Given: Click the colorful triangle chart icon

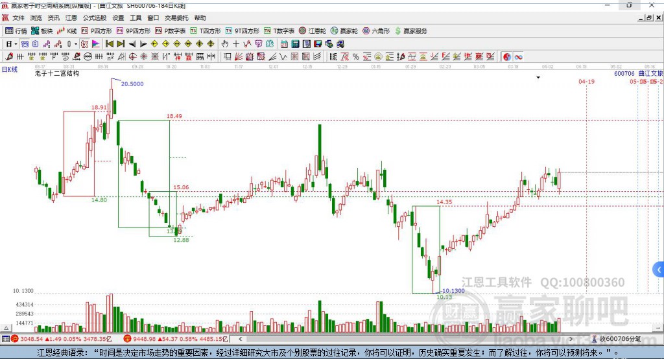Looking at the screenshot, I should point(96,44).
